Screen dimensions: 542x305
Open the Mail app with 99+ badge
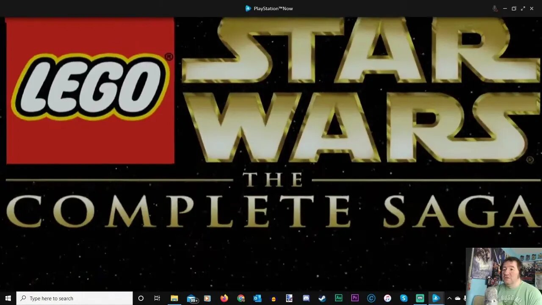pyautogui.click(x=192, y=298)
